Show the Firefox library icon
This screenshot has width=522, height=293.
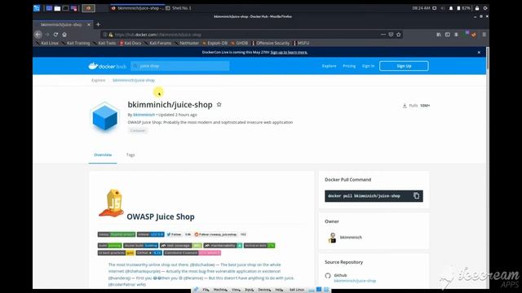pos(439,34)
